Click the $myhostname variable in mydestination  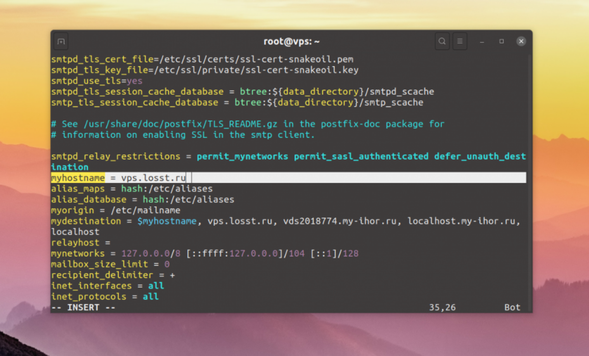point(167,221)
